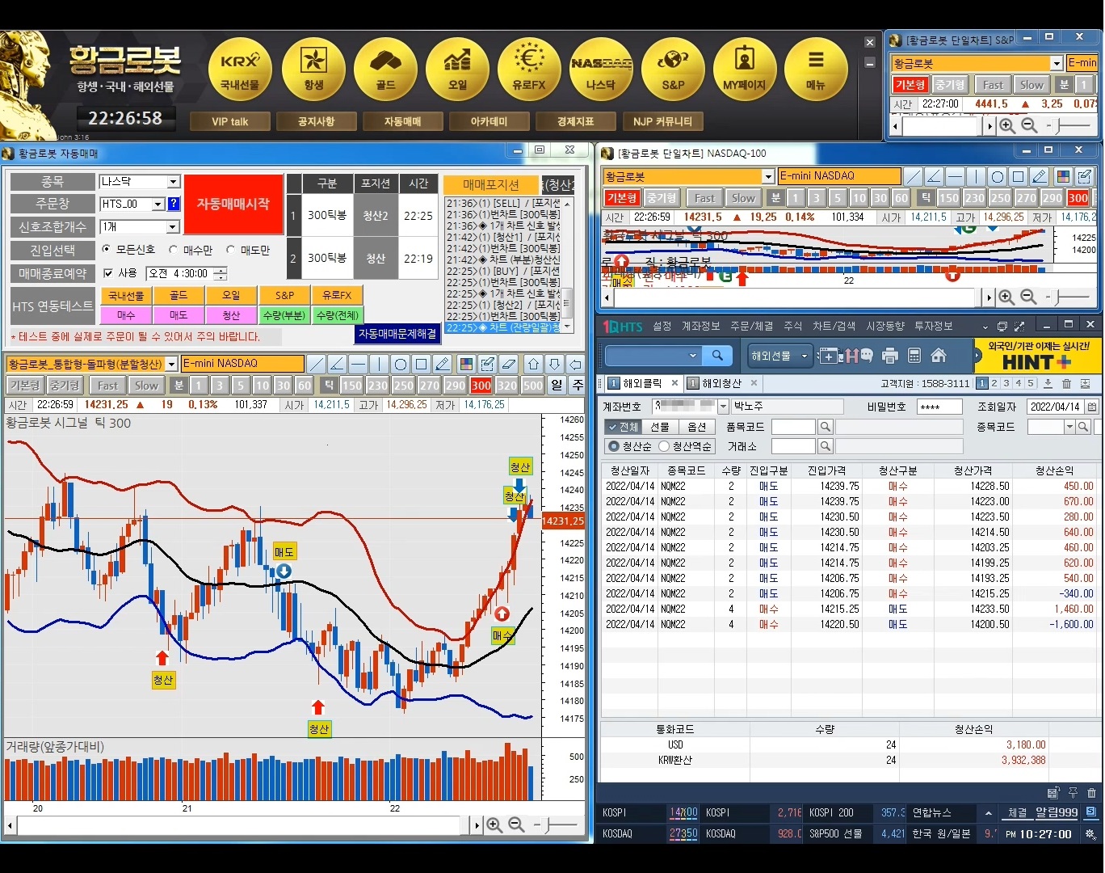
Task: Click the HTS search magnifier button
Action: (x=717, y=355)
